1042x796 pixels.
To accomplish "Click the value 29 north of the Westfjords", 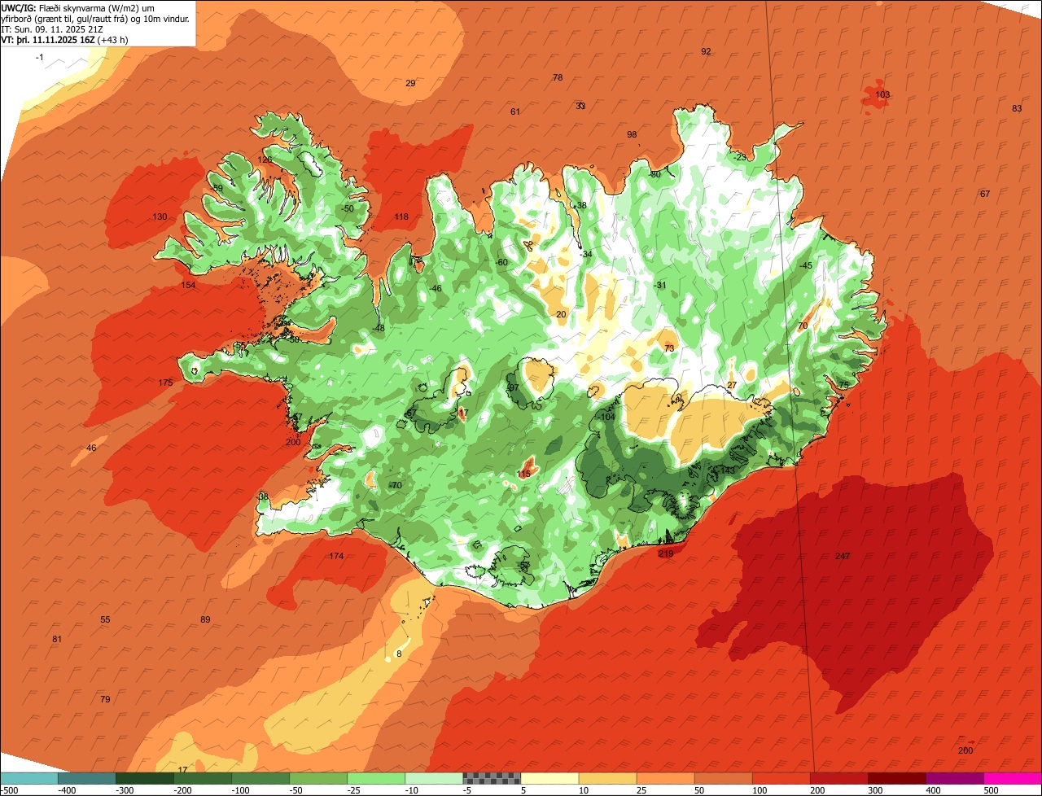I will click(x=410, y=83).
